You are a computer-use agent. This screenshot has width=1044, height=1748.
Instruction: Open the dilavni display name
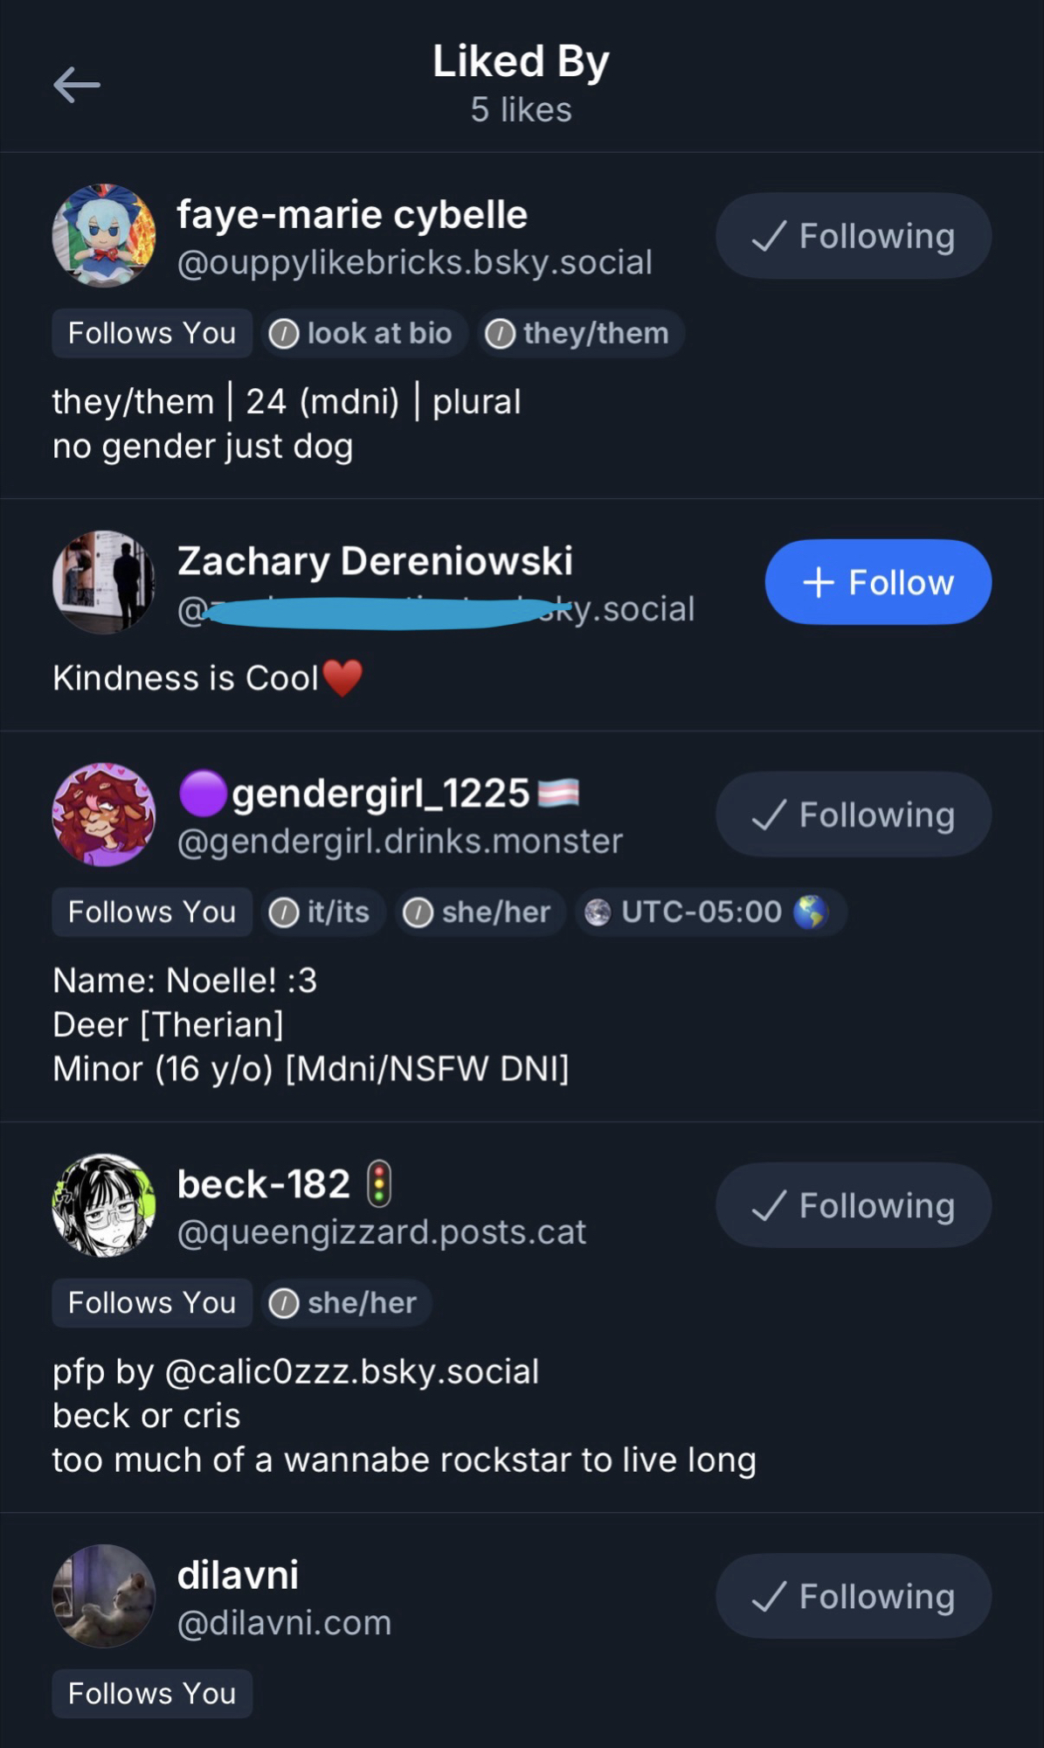pyautogui.click(x=238, y=1575)
